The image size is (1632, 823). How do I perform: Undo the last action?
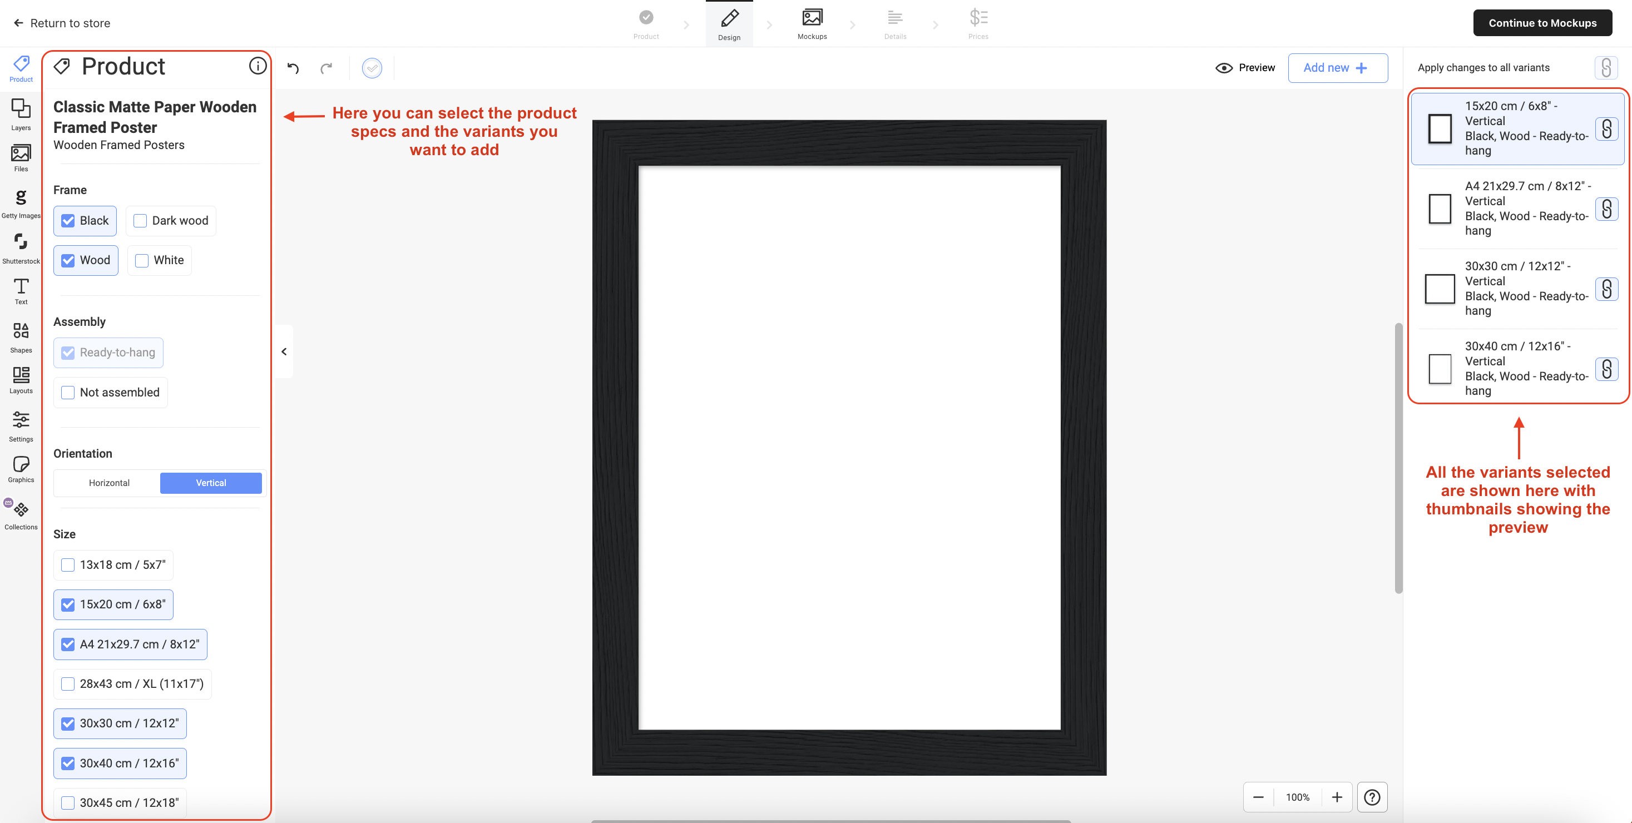293,68
